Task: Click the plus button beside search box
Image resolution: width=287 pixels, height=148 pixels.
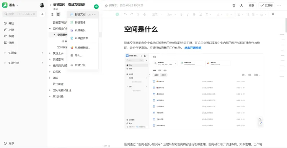Action: (42, 14)
